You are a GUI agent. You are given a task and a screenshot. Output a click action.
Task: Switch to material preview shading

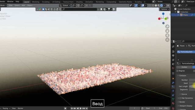point(159,5)
